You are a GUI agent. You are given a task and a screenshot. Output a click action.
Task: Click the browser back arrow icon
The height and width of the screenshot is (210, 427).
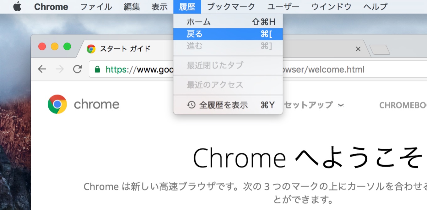(x=42, y=69)
